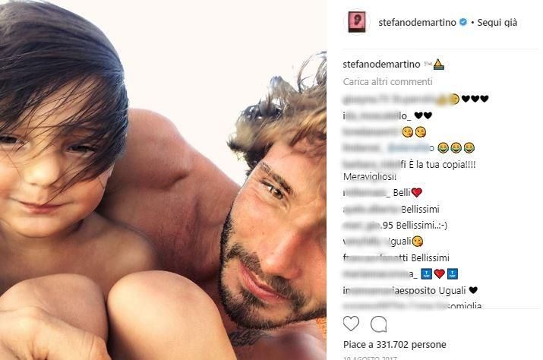Click the Uguali comment with kiss emoji
543x360 pixels.
pos(383,242)
